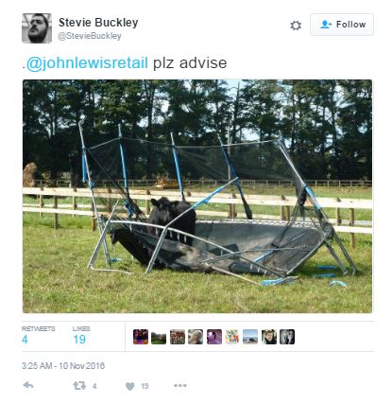Reply to the tweet using arrow icon
Image resolution: width=392 pixels, height=404 pixels.
[x=28, y=385]
